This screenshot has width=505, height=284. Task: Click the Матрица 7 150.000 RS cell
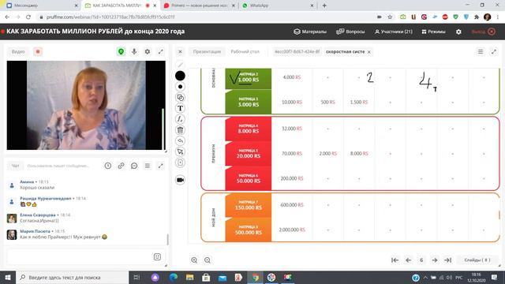tap(248, 205)
